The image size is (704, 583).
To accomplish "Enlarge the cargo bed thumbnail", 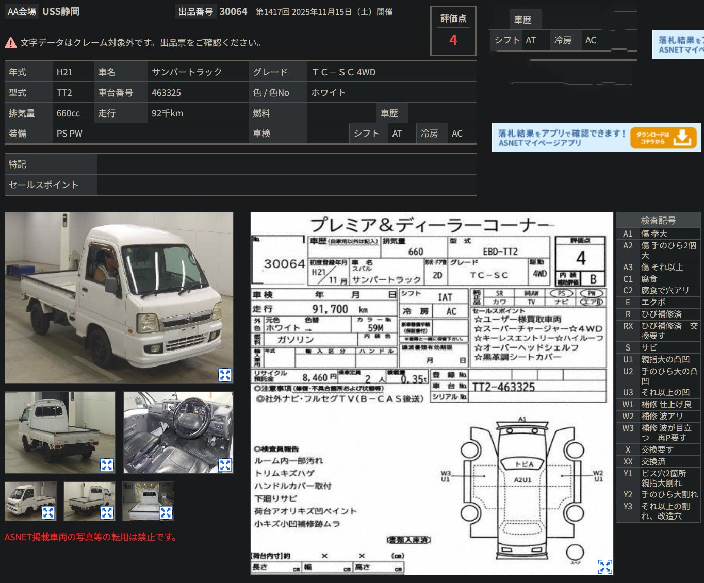I will [107, 512].
